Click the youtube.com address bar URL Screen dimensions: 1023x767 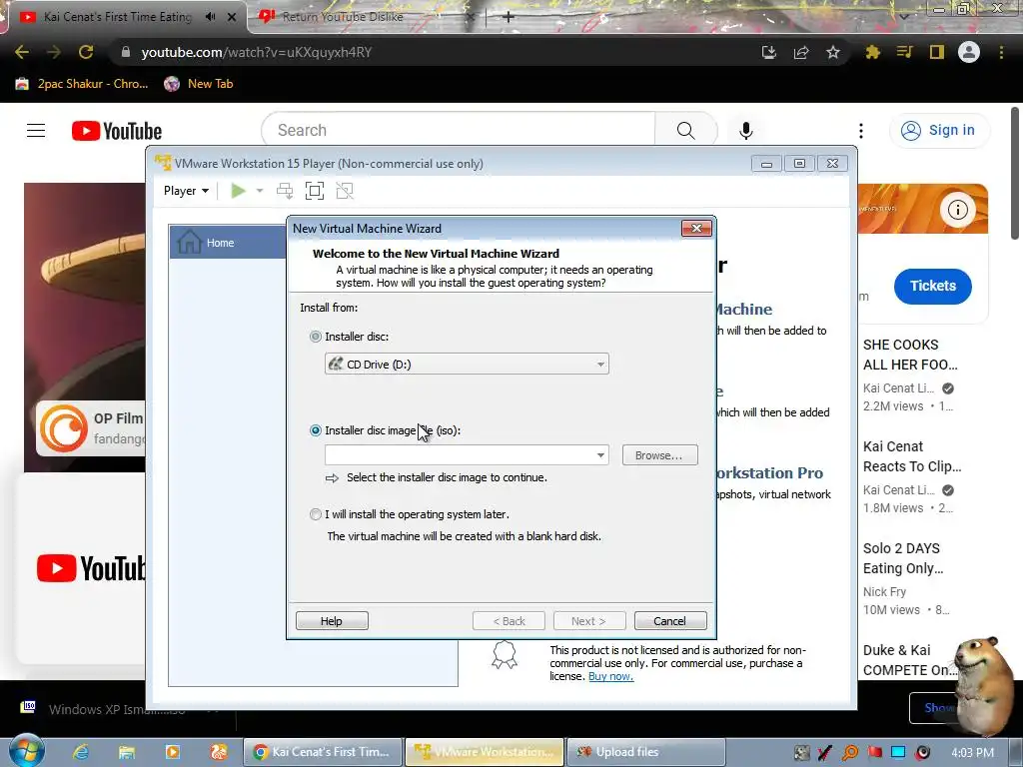tap(257, 52)
